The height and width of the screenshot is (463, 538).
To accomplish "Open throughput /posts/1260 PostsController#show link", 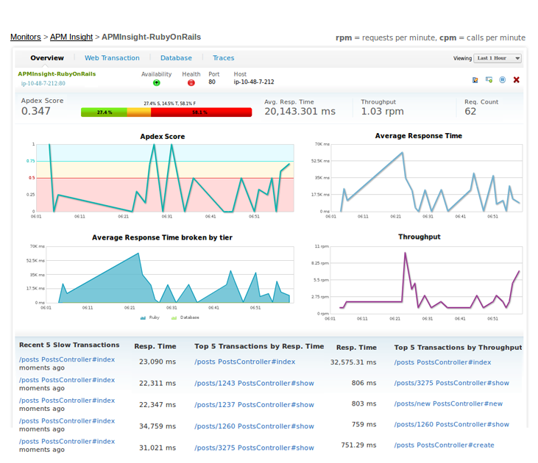I will (x=452, y=424).
